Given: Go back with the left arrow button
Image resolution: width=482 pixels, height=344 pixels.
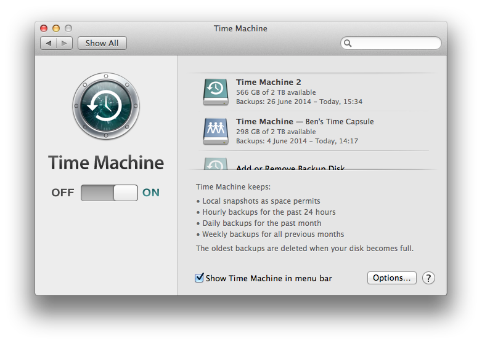Looking at the screenshot, I should pyautogui.click(x=49, y=43).
